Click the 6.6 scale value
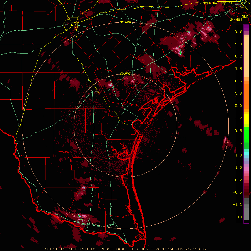The width and height of the screenshot is (251, 251). click(x=238, y=81)
